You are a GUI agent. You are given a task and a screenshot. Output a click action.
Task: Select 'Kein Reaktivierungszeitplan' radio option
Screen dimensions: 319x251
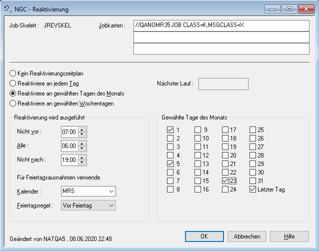click(x=13, y=73)
